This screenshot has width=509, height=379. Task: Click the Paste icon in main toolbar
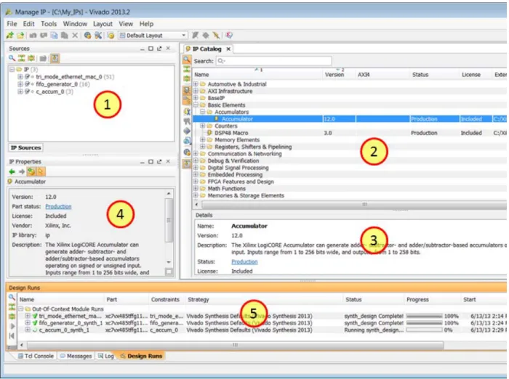[64, 36]
